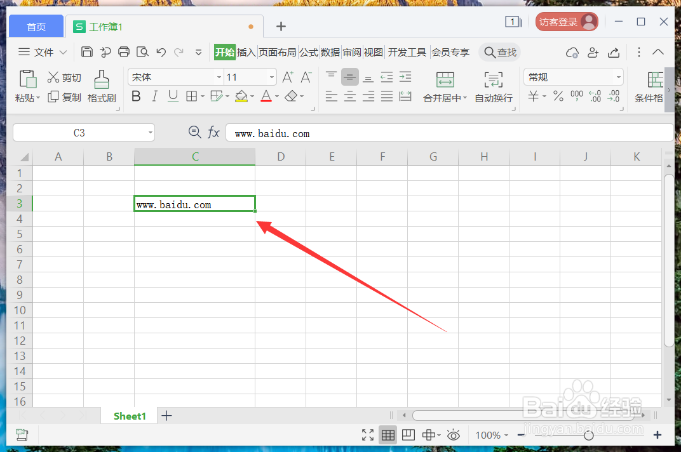Expand the quick access toolbar customize arrow
681x452 pixels.
coord(198,53)
